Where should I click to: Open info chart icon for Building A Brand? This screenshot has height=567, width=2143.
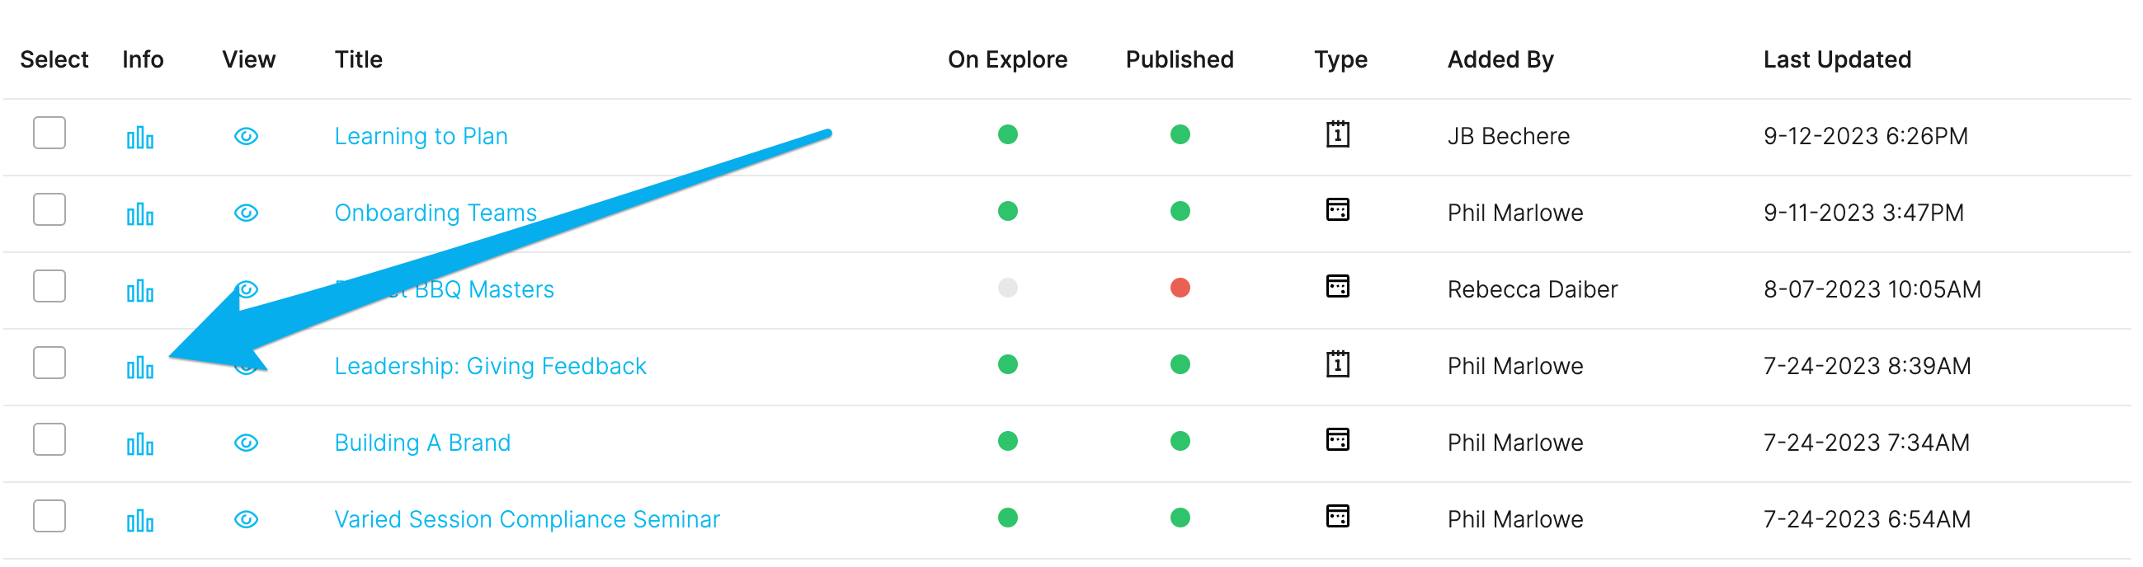pos(139,443)
